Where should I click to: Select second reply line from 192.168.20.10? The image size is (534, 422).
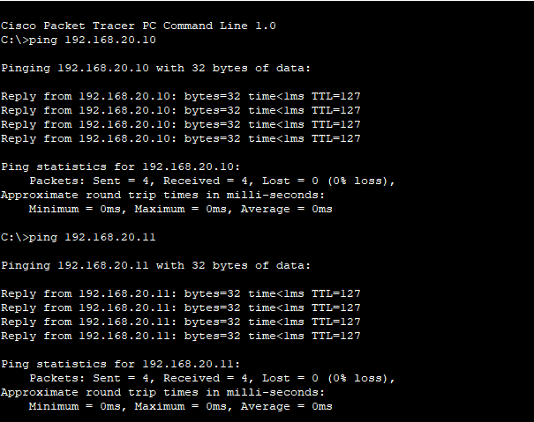point(181,110)
